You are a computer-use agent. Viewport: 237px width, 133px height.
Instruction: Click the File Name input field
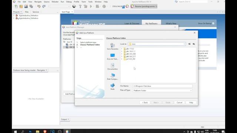163,86
